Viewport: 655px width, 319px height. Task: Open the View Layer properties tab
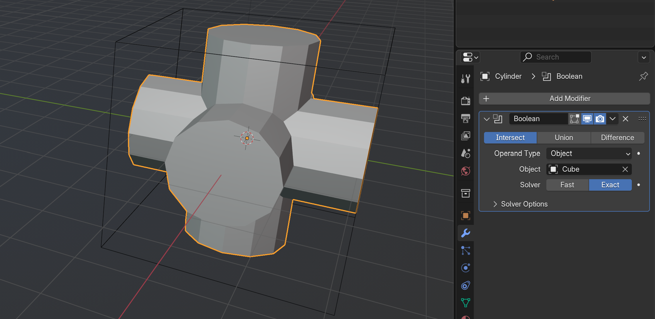(465, 136)
